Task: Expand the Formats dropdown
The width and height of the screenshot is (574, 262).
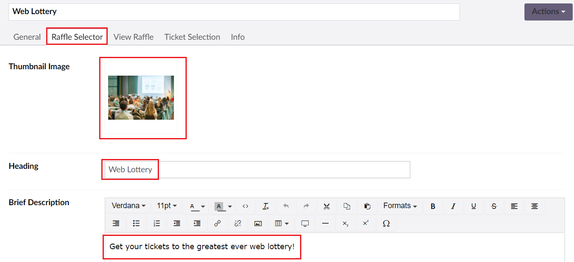Action: (400, 206)
